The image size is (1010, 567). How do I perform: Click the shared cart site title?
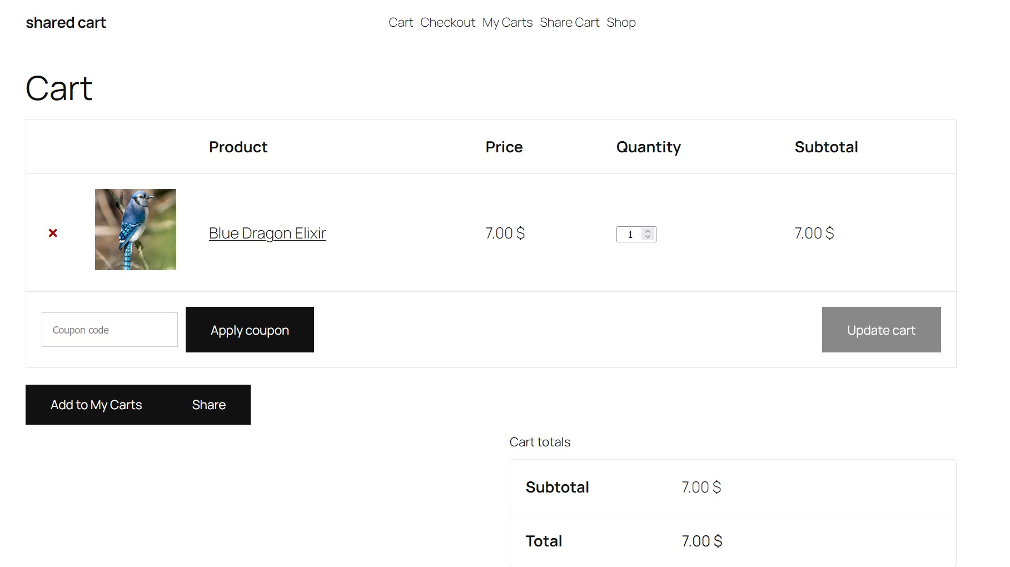coord(65,22)
